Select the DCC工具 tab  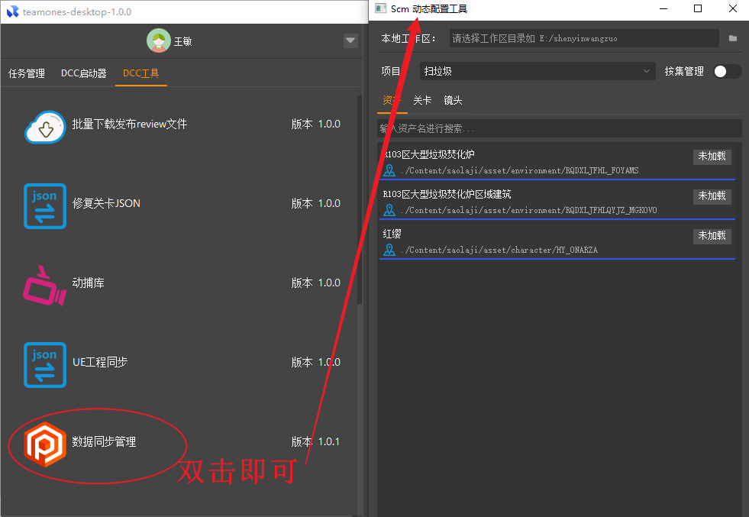click(x=141, y=73)
